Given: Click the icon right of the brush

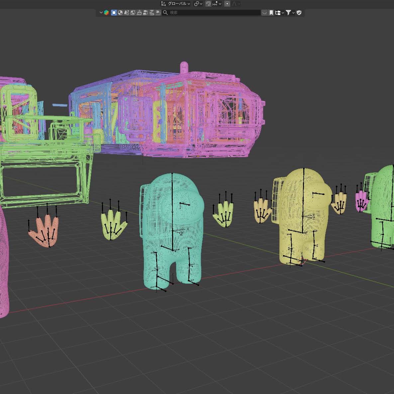Looking at the screenshot, I should [x=145, y=13].
